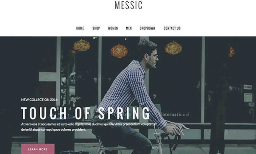Click the orange lamp right of cyclist's head

(173, 48)
